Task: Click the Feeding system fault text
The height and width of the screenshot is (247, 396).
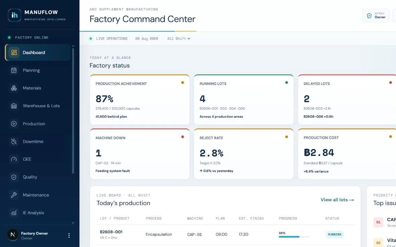Action: [112, 171]
